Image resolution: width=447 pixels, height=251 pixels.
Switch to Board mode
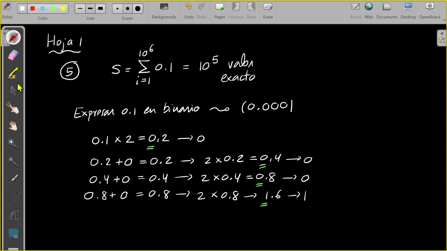tap(356, 10)
